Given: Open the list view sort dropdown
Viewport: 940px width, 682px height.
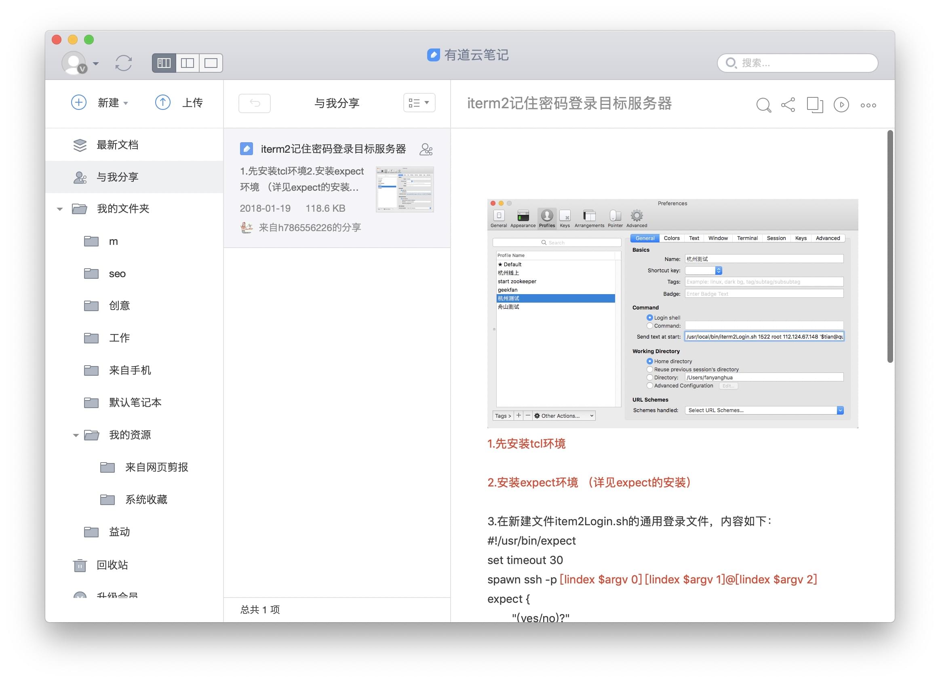Looking at the screenshot, I should (419, 103).
